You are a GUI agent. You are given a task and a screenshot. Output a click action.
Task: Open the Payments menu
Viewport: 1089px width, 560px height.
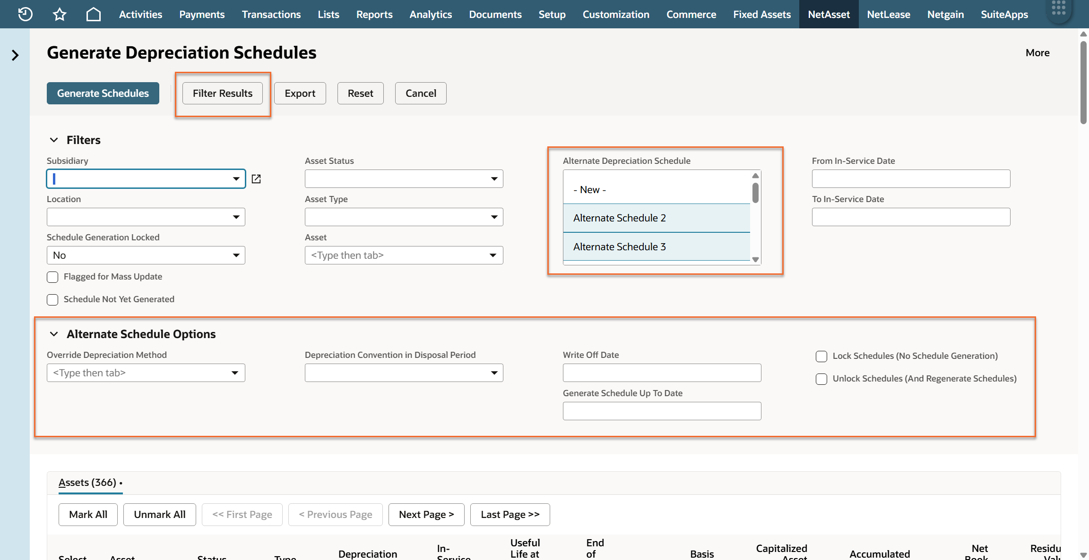(202, 14)
